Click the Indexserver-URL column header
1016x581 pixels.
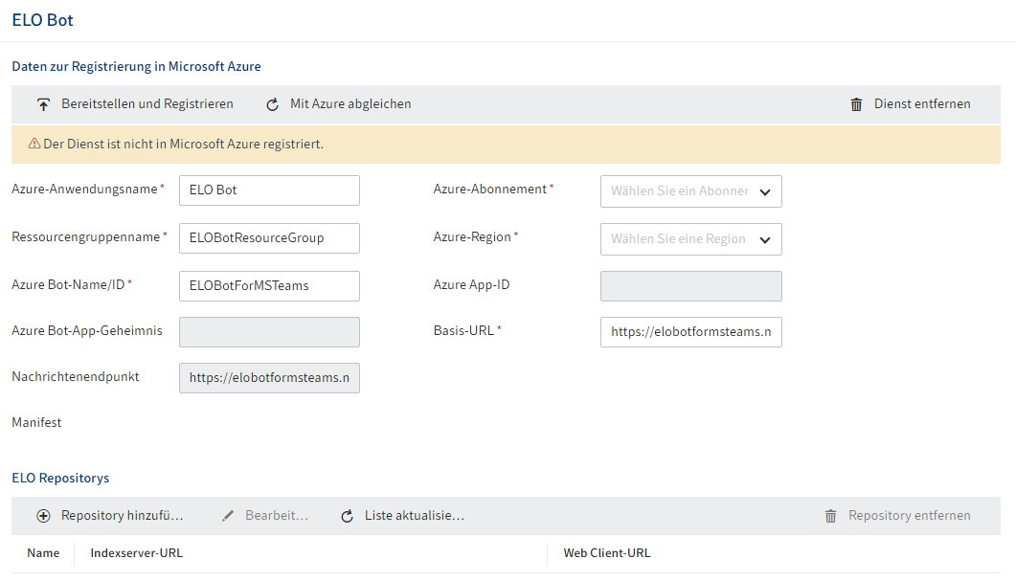coord(137,553)
